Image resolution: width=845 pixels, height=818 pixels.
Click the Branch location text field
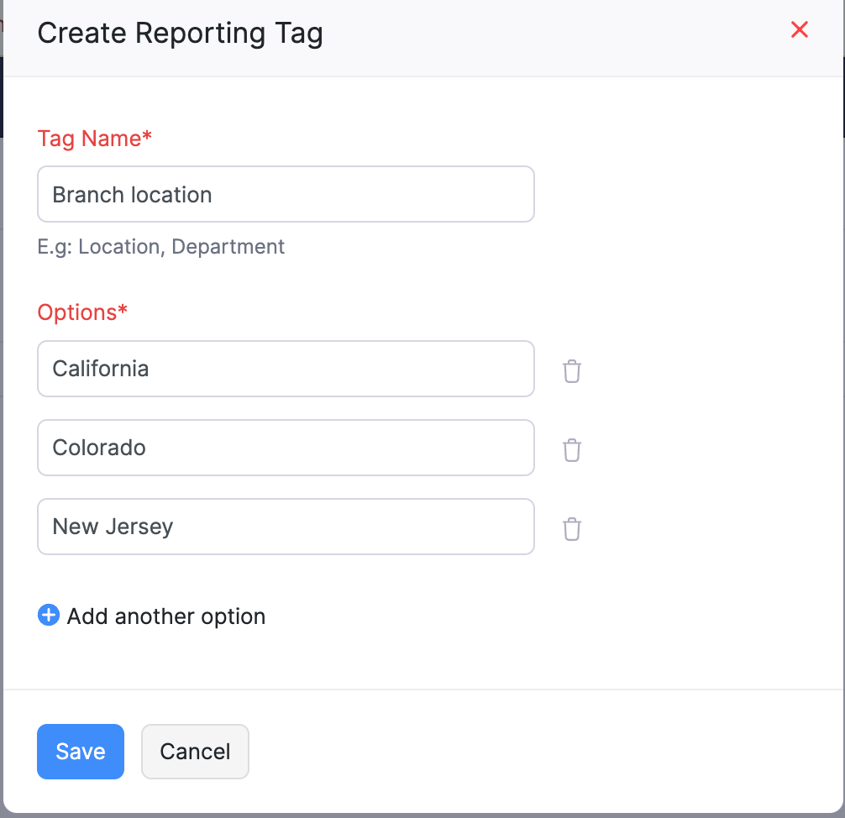[286, 194]
